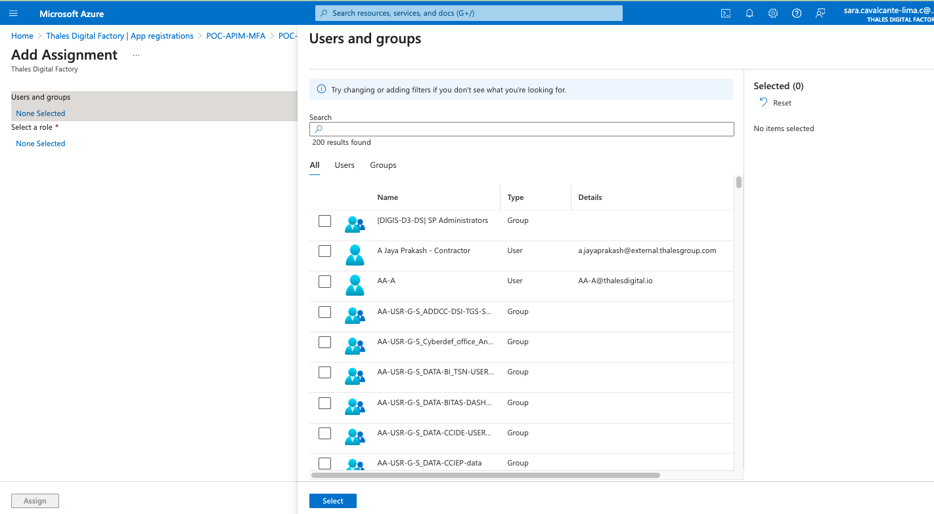Click the Microsoft Azure title
This screenshot has width=934, height=514.
(72, 14)
